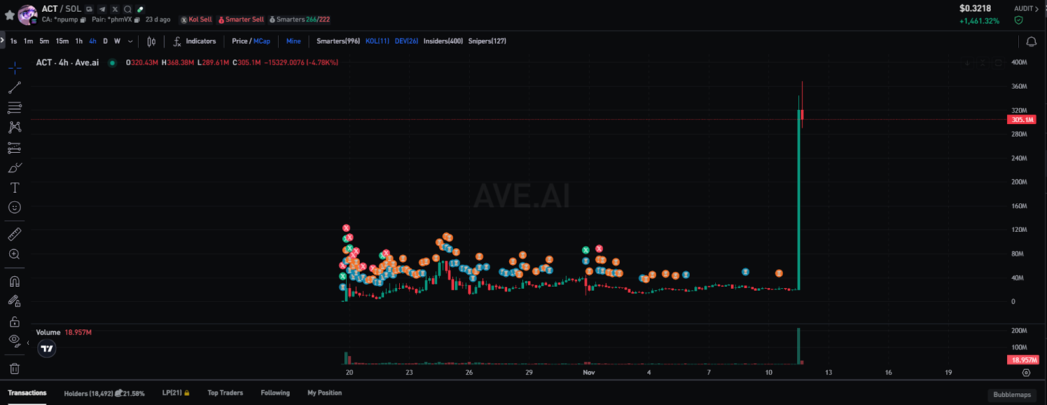1047x405 pixels.
Task: Switch timeframe to 5m
Action: point(44,41)
